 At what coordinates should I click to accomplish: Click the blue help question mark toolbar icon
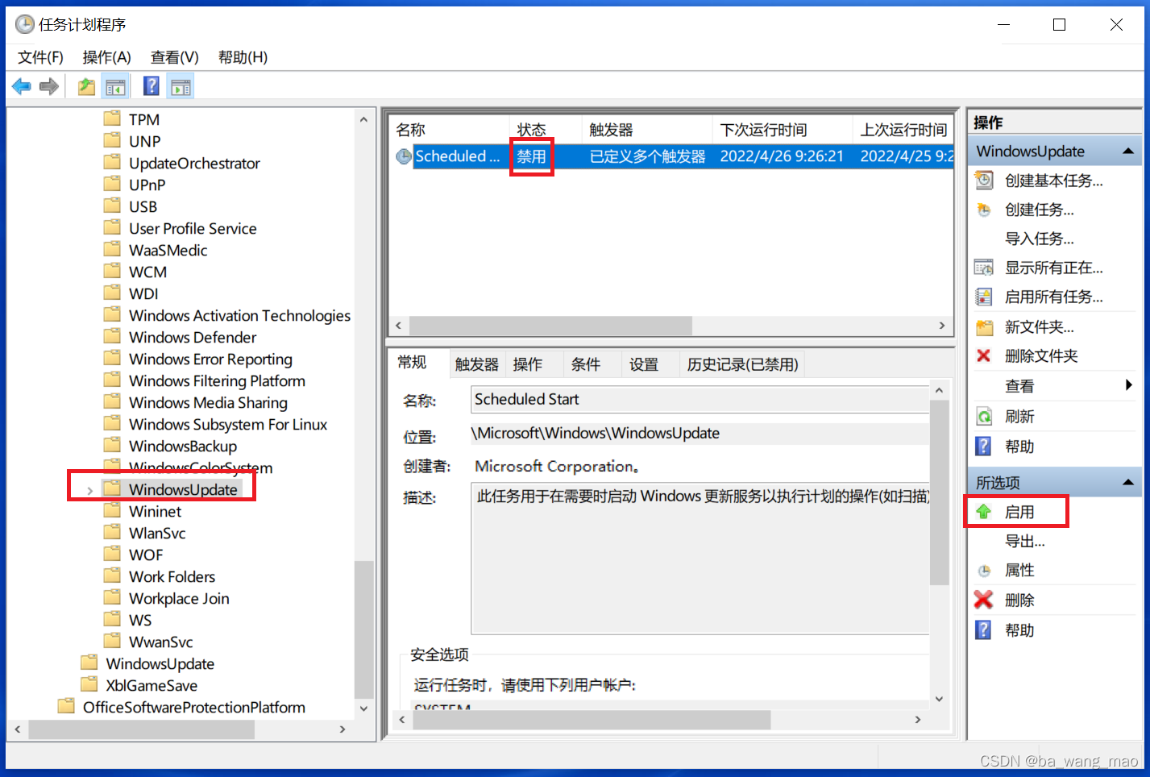[x=151, y=86]
